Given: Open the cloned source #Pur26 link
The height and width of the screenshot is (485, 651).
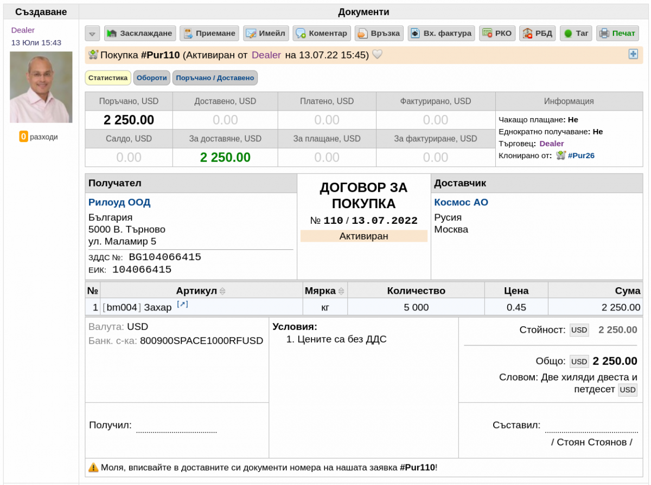Looking at the screenshot, I should pyautogui.click(x=581, y=156).
